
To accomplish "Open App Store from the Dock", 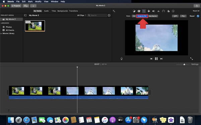I will (x=128, y=120).
